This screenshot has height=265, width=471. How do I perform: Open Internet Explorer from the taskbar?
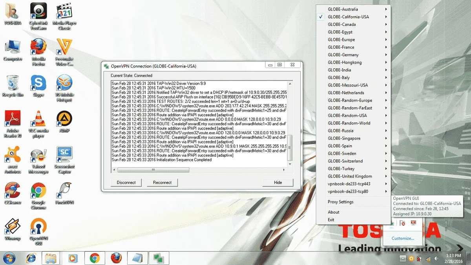[x=31, y=258]
